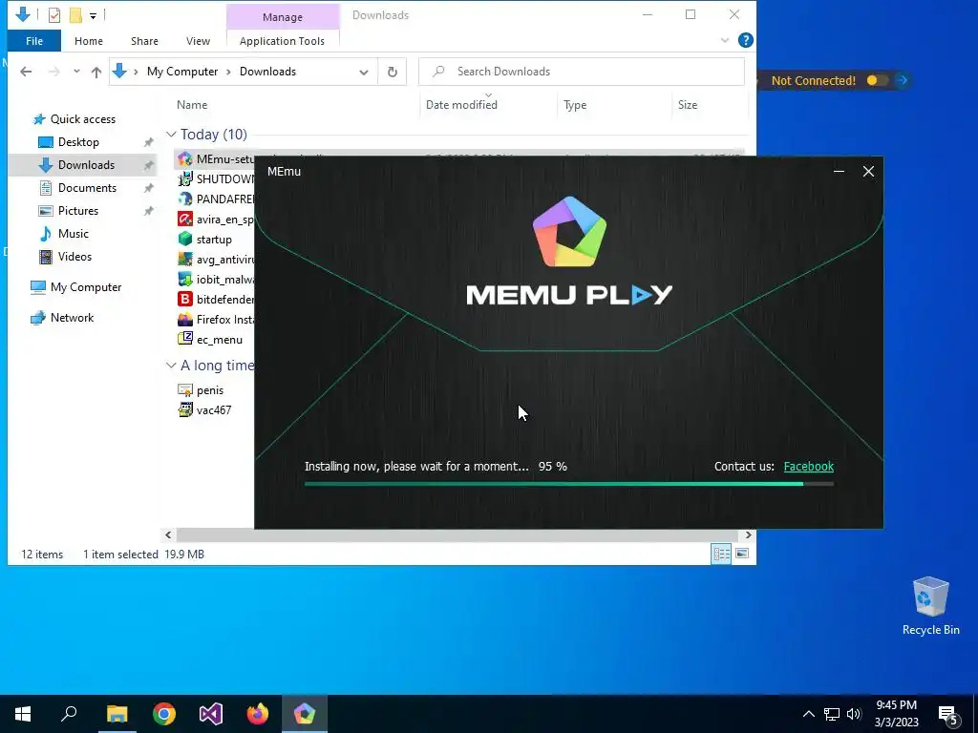Open the volume control in system tray
The image size is (978, 733).
(x=854, y=714)
